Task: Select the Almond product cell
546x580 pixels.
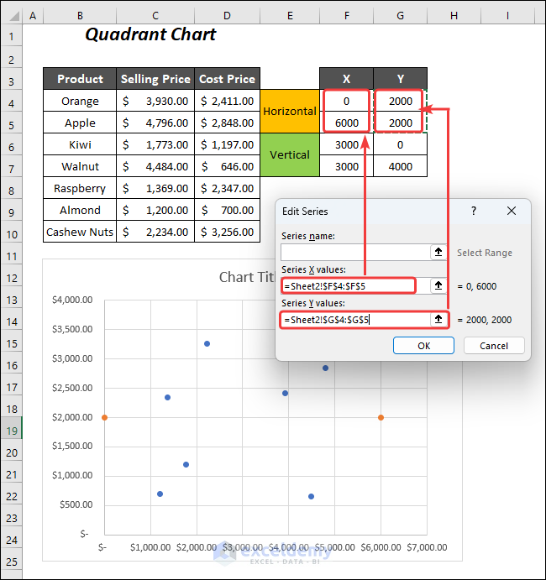Action: coord(80,210)
